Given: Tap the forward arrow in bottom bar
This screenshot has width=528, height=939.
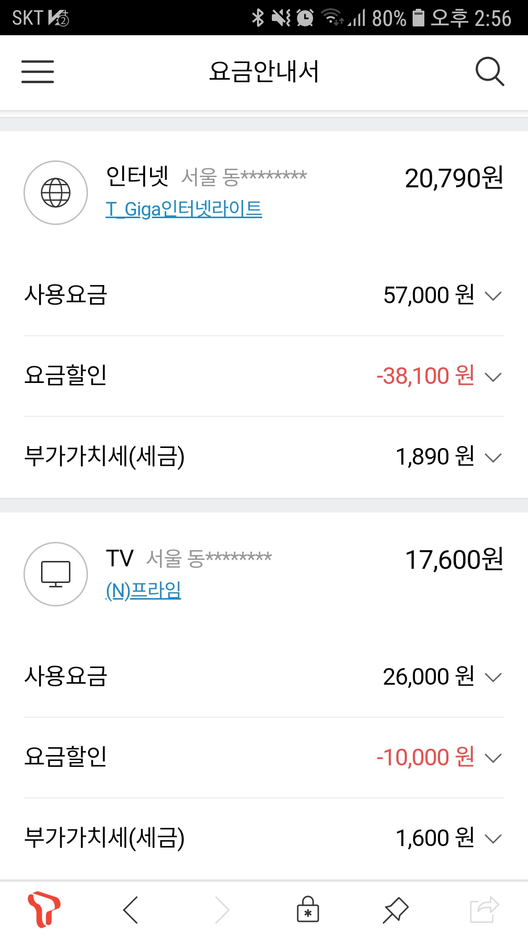Looking at the screenshot, I should pyautogui.click(x=222, y=910).
